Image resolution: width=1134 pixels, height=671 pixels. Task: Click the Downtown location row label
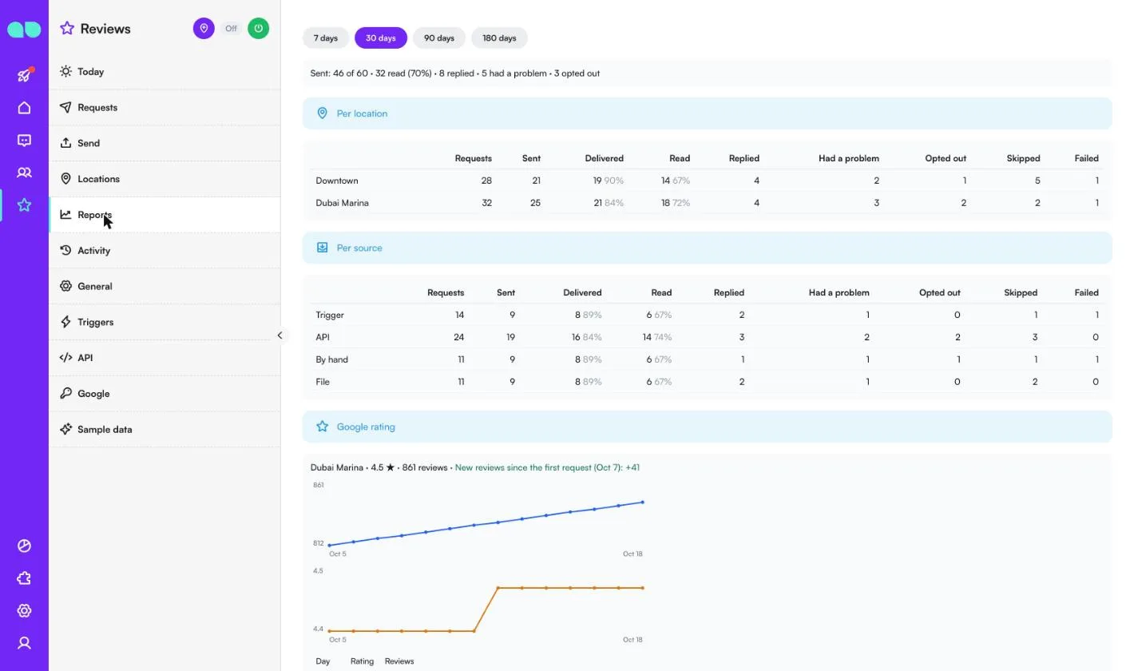coord(337,181)
